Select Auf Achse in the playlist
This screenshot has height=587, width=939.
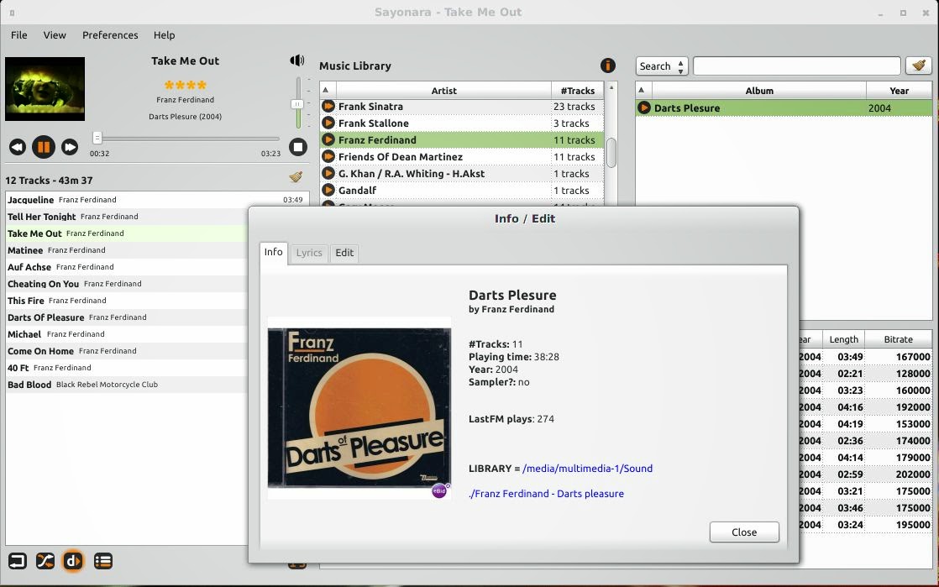[x=127, y=266]
